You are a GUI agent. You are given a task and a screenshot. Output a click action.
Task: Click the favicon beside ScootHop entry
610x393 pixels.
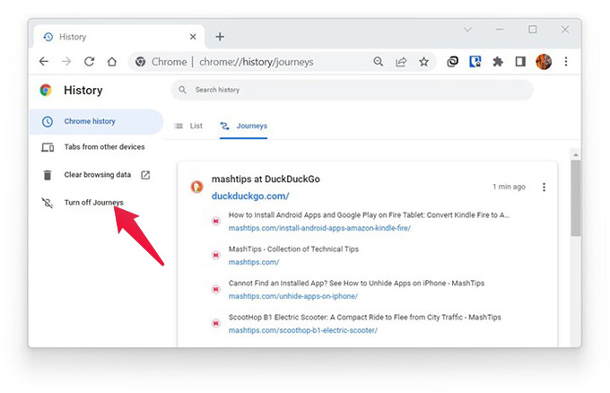click(x=216, y=323)
